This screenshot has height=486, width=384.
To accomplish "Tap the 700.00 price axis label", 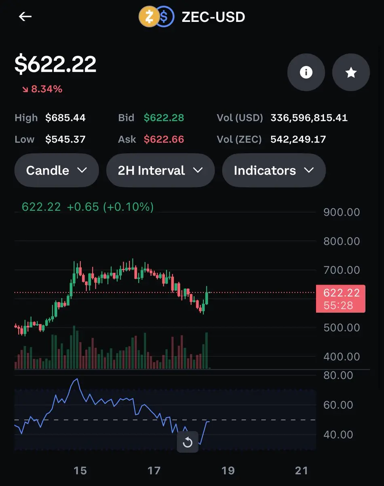I will [342, 270].
